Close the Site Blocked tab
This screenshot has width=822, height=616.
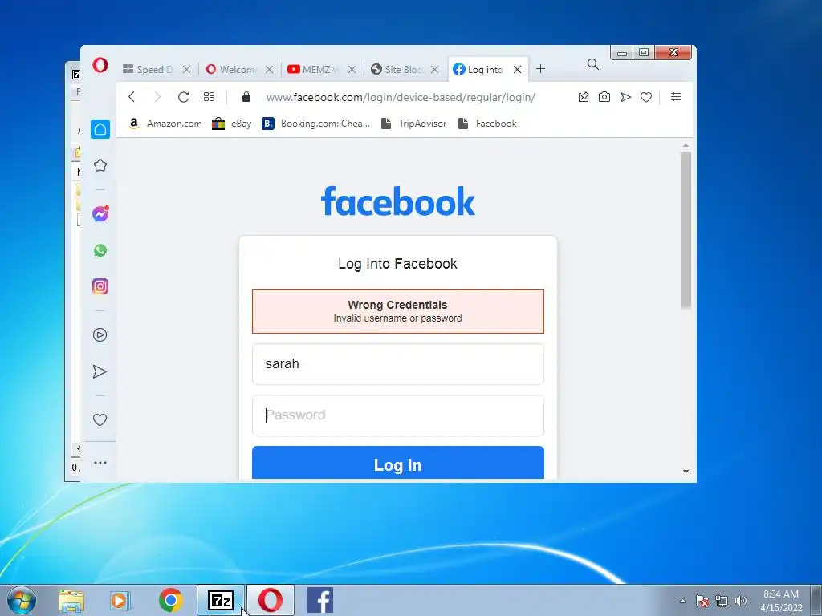[434, 69]
